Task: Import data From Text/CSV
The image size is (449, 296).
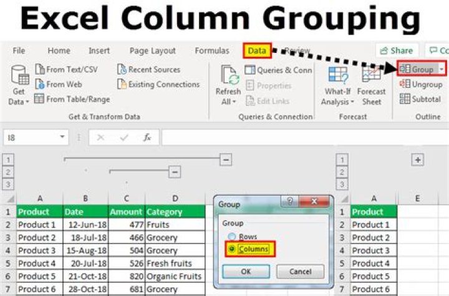Action: point(67,69)
